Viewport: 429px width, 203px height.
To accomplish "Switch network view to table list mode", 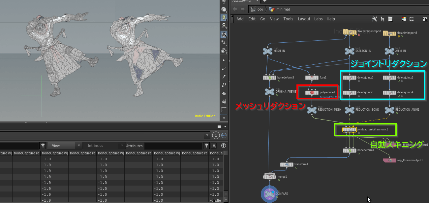I will (x=390, y=19).
